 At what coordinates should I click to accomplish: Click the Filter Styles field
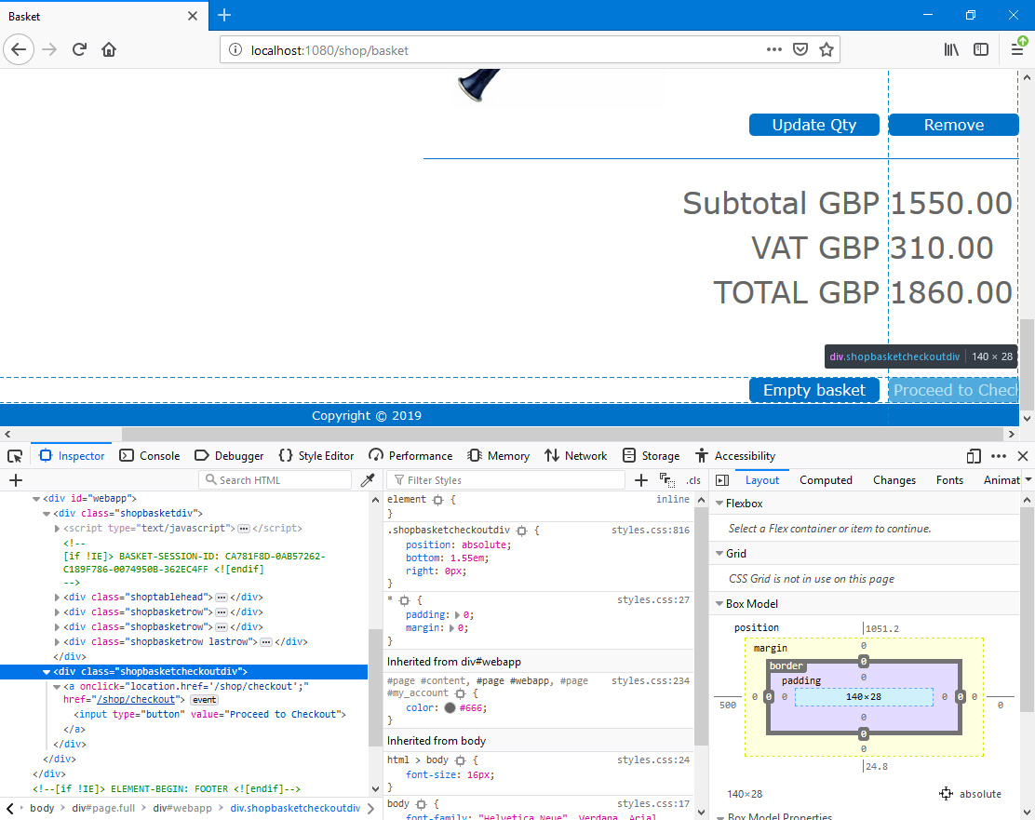505,480
